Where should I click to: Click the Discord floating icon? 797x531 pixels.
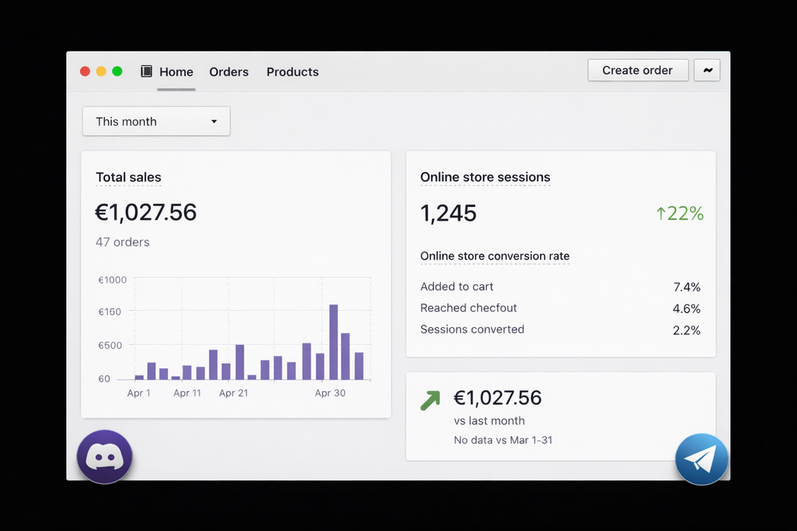point(104,457)
